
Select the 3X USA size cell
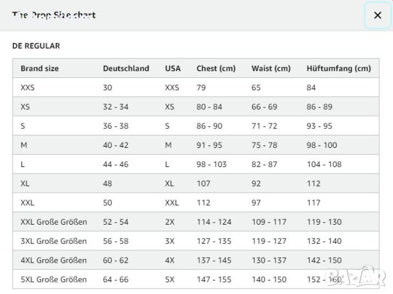tap(170, 241)
